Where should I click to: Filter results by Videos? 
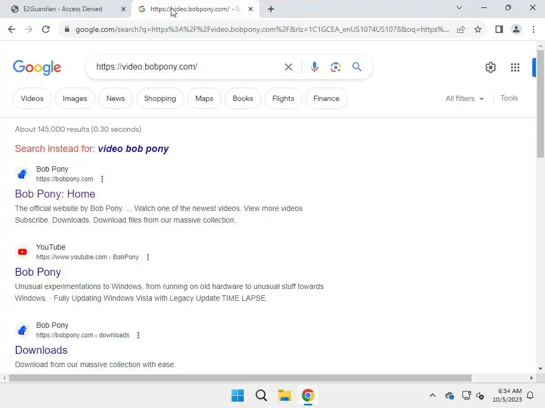[32, 98]
